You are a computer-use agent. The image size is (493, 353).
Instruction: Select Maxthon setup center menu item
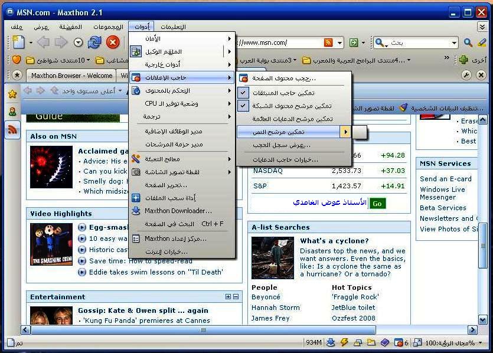coord(182,238)
